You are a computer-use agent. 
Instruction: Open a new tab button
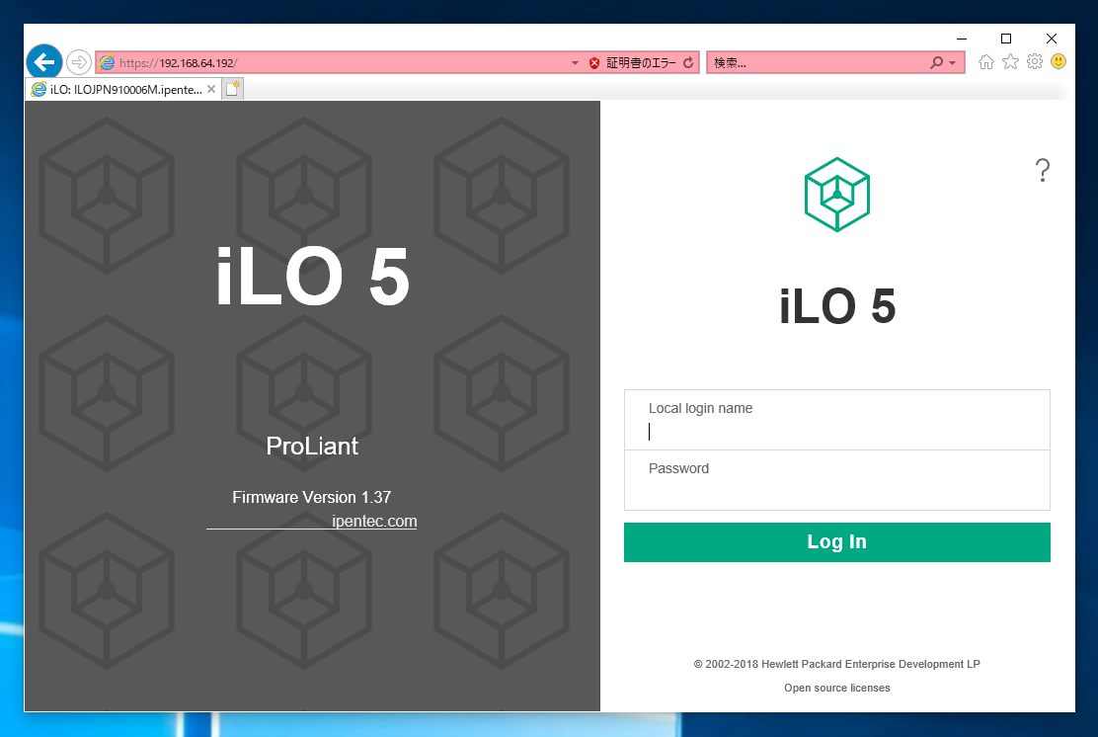coord(232,89)
